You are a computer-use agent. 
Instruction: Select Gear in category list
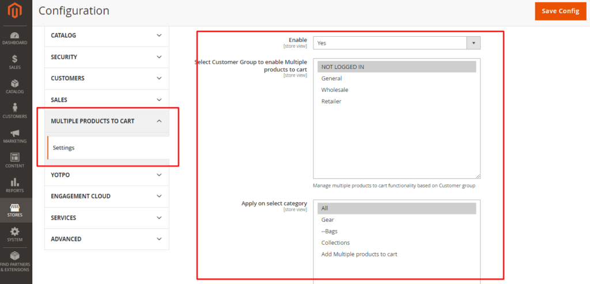point(396,220)
